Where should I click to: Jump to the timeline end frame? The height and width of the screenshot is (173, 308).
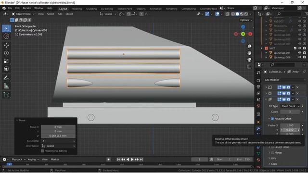[x=141, y=160]
